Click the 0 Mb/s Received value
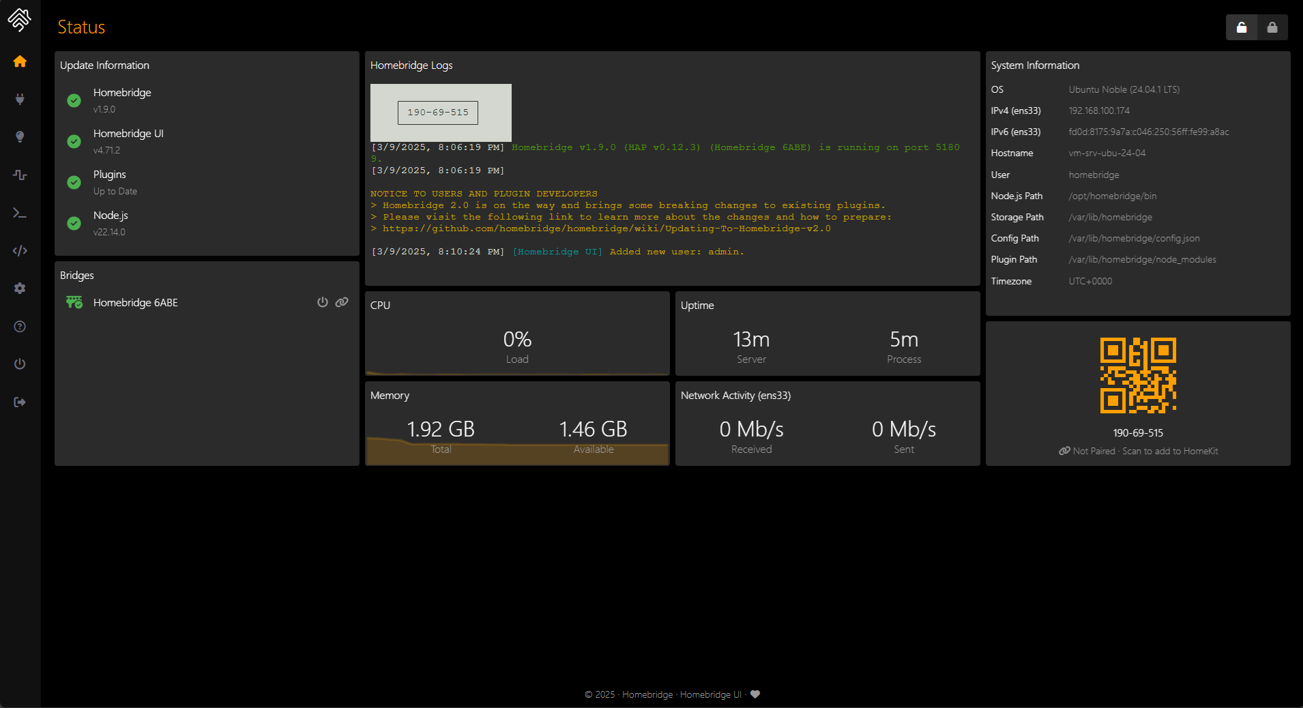This screenshot has width=1303, height=708. (x=751, y=429)
